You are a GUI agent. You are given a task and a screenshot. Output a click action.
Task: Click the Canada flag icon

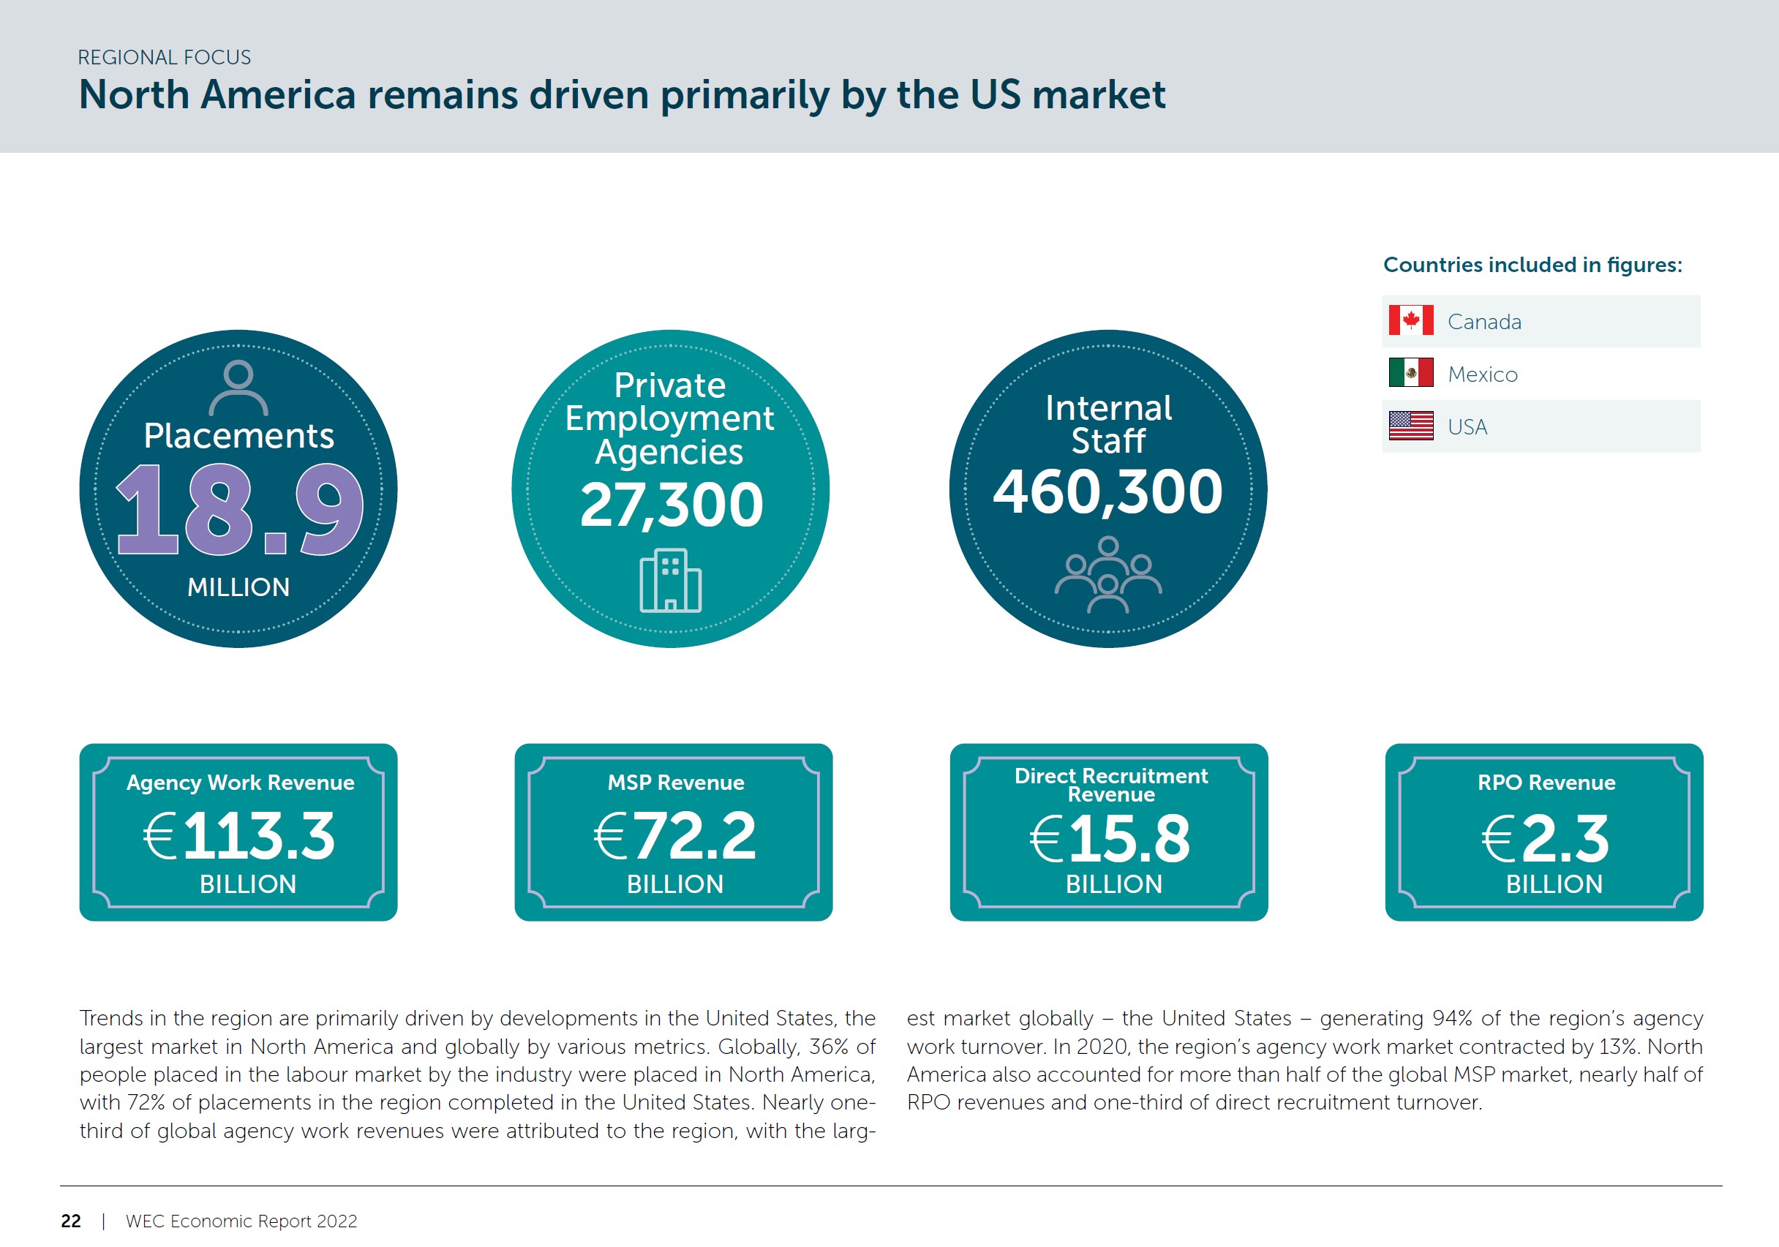pos(1410,320)
